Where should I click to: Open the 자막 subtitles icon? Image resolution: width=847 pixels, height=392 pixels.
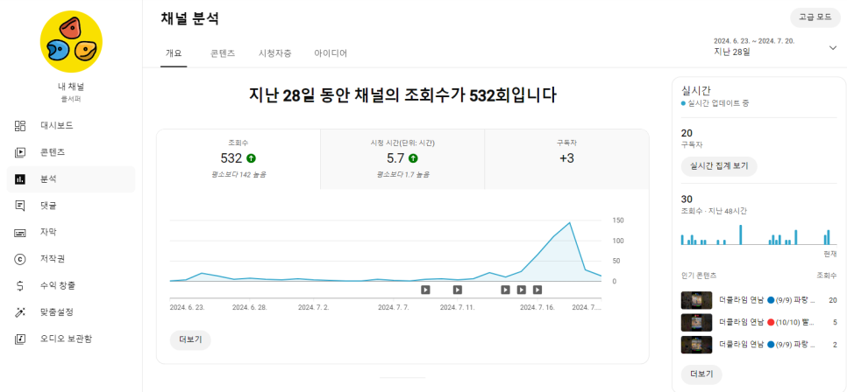pos(20,233)
